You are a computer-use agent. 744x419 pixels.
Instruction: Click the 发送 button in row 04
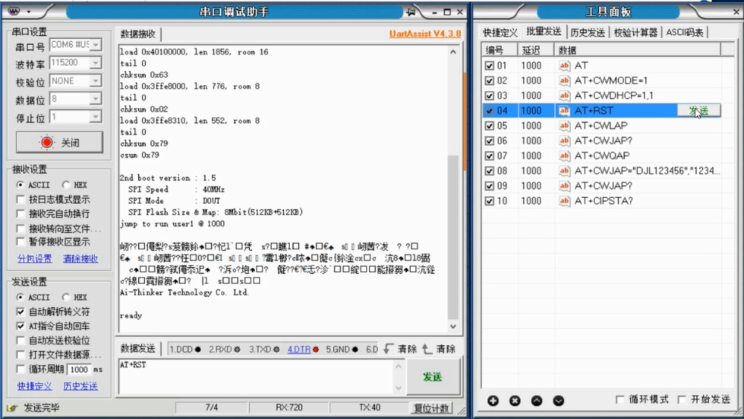[698, 111]
